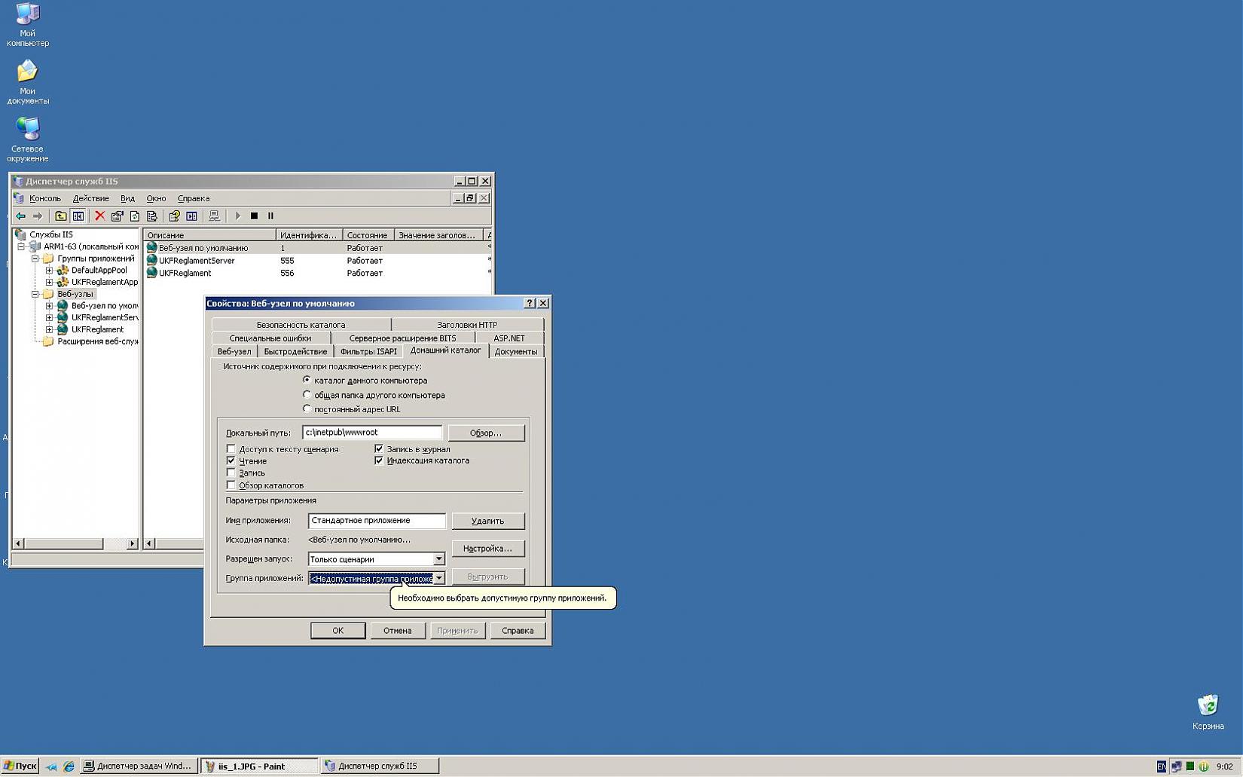
Task: Expand the DefaultAppPool tree node
Action: click(x=49, y=270)
